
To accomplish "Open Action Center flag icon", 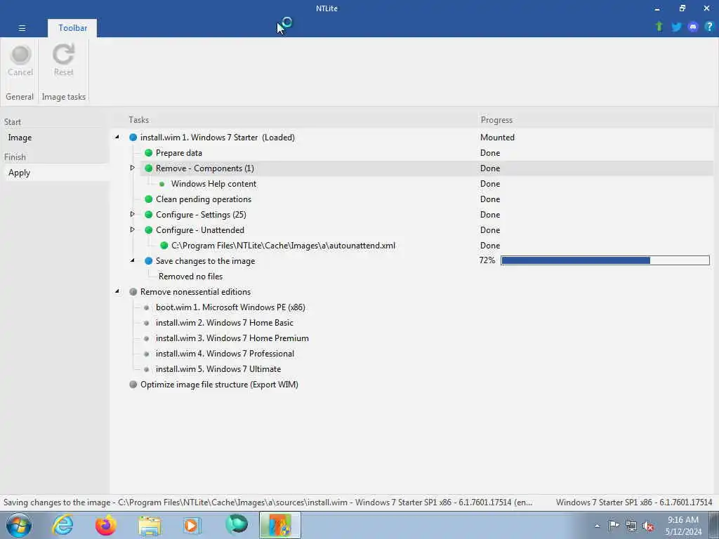I will 614,525.
